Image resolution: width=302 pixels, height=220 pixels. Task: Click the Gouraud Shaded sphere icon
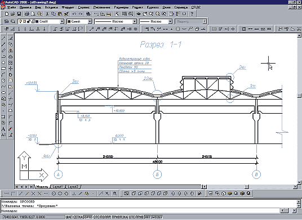[236, 193]
